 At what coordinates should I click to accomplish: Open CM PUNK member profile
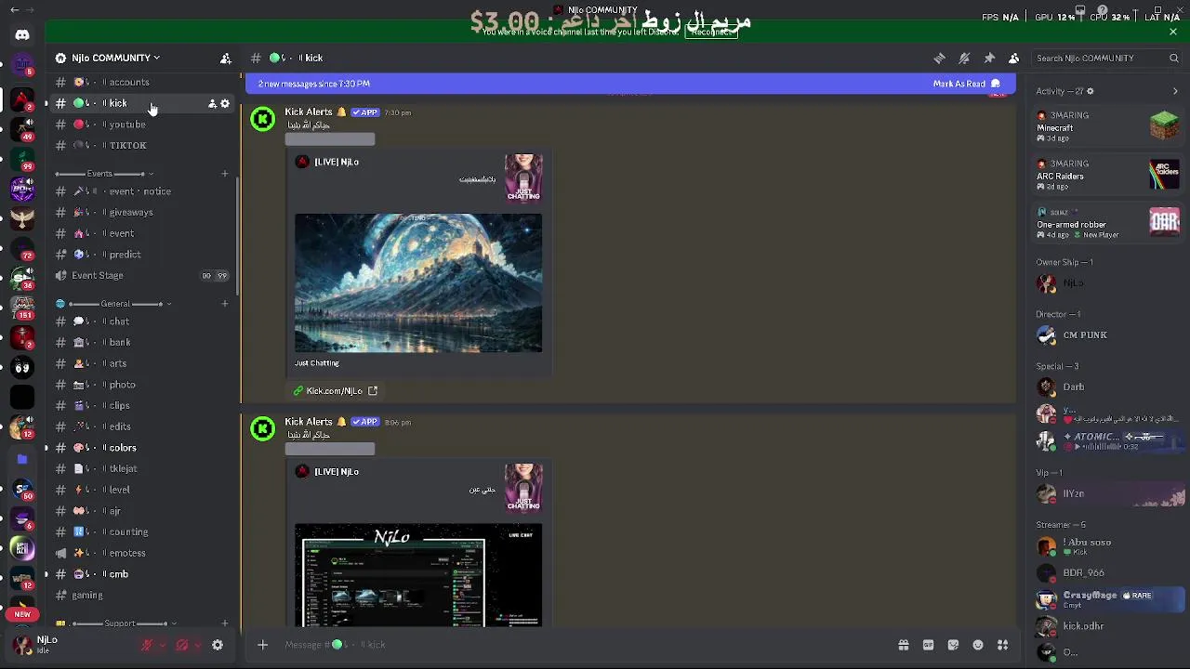click(1107, 335)
